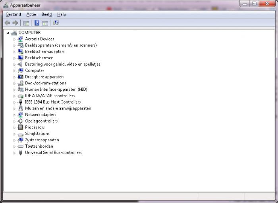
Task: Expand the Systeemapparaten node
Action: coord(14,140)
